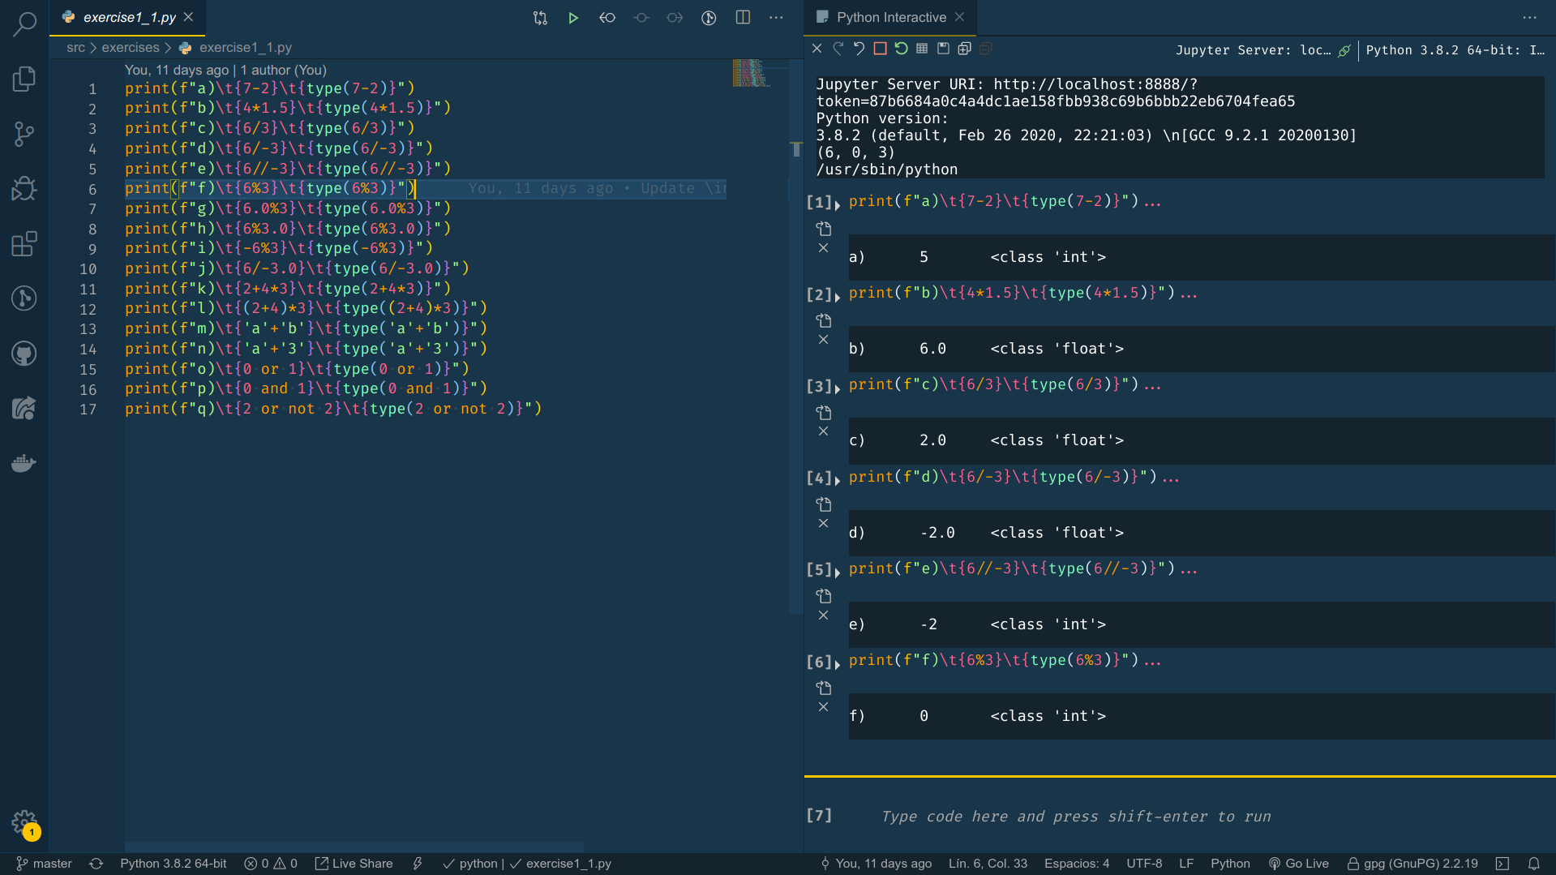Start a Live Share session
This screenshot has width=1556, height=875.
pyautogui.click(x=354, y=864)
